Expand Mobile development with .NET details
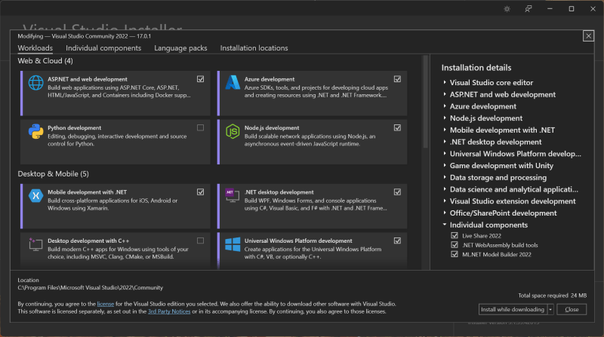604x337 pixels. (445, 130)
